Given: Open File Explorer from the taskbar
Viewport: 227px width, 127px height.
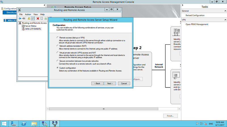Looking at the screenshot, I should [x=34, y=124].
